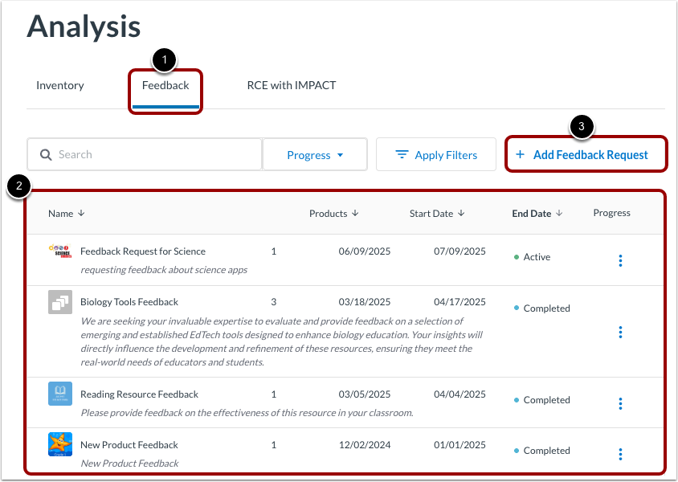Click start date 12/02/2024
678x482 pixels.
(x=365, y=445)
